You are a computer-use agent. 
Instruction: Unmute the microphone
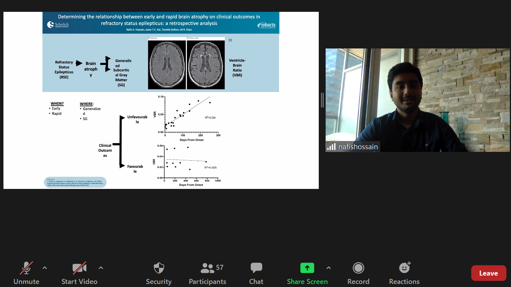click(26, 273)
